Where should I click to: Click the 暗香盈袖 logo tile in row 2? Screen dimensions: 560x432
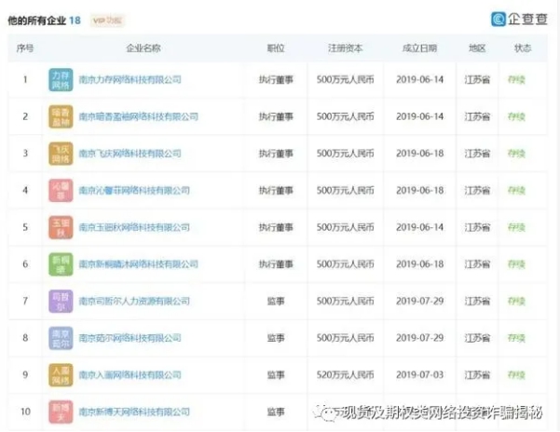[61, 116]
